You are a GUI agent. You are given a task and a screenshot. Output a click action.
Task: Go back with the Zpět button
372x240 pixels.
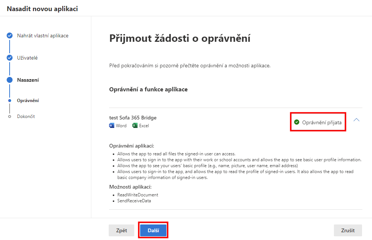(121, 230)
